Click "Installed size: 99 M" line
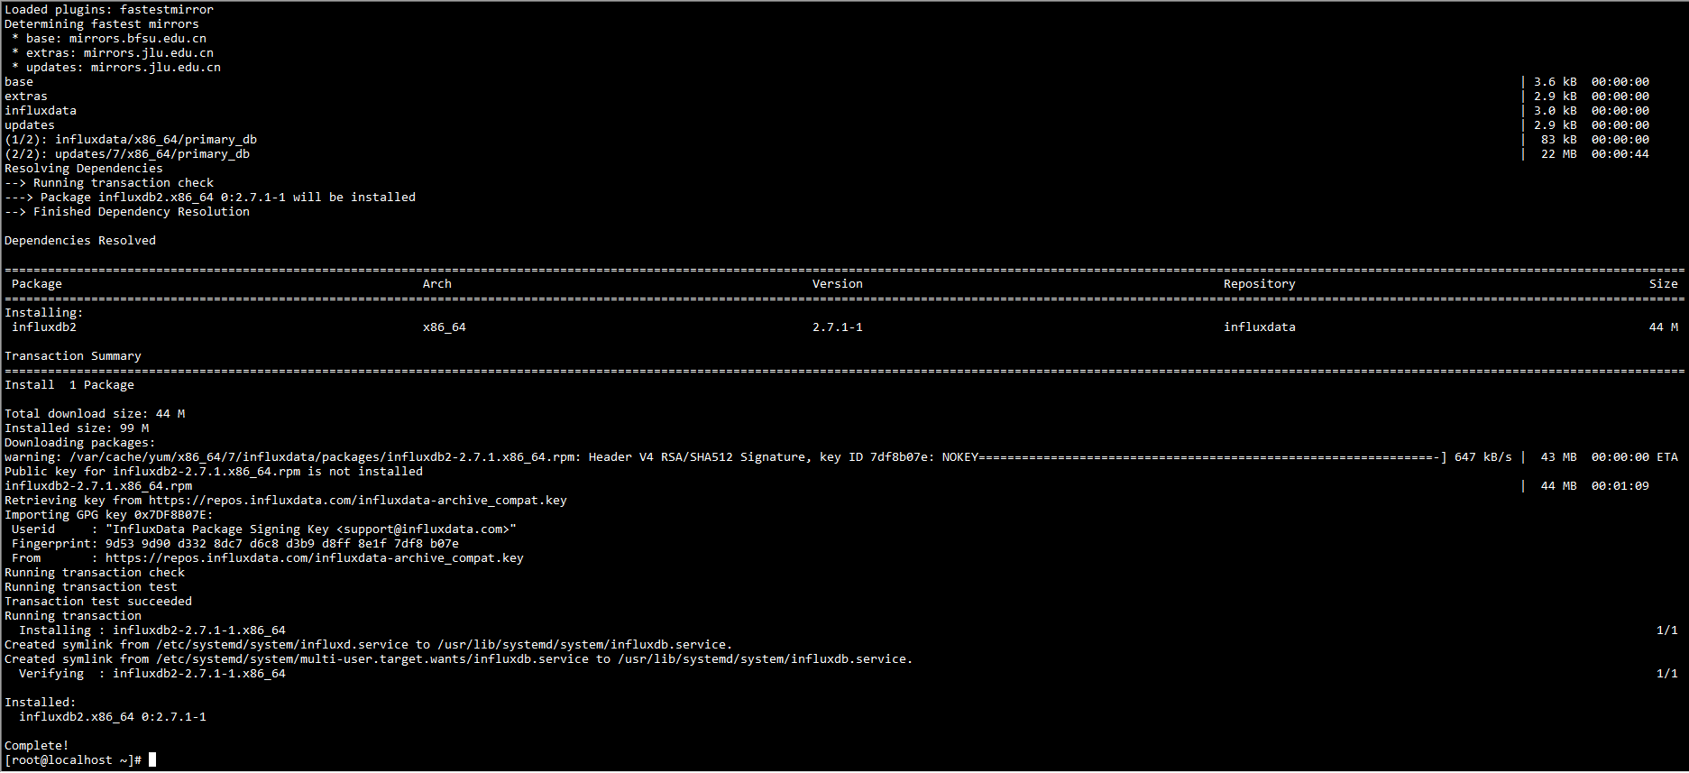 tap(77, 428)
